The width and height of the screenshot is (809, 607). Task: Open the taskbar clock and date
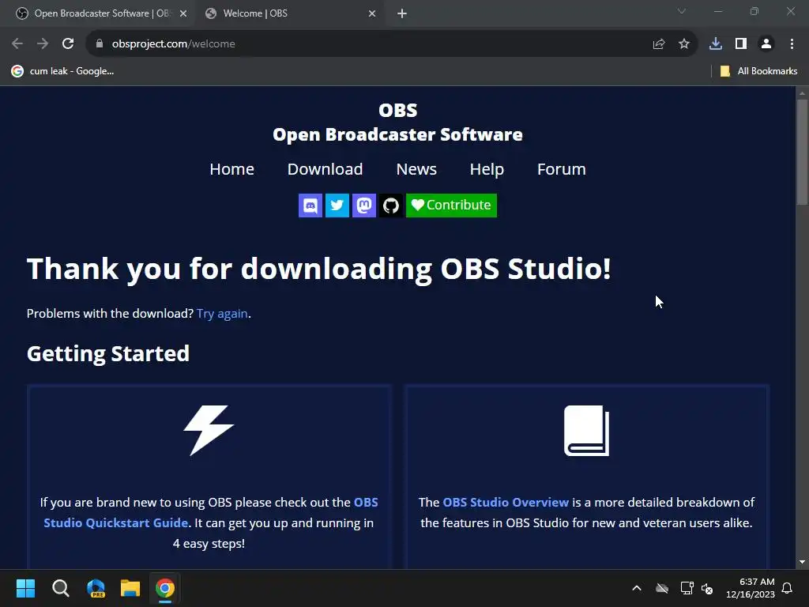tap(751, 588)
